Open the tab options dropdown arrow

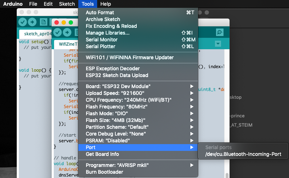coord(218,44)
